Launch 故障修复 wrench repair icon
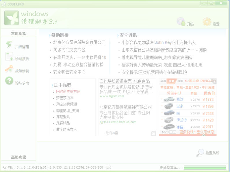Image resolution: width=230 pixels, height=172 pixels. (x=9, y=68)
